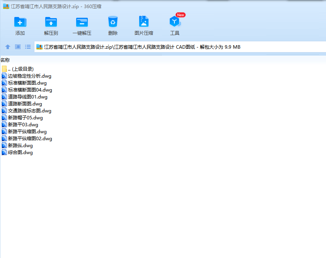The height and width of the screenshot is (258, 326).
Task: Click the dwg icon beside 标准横断面图04.dwg
Action: [4, 90]
